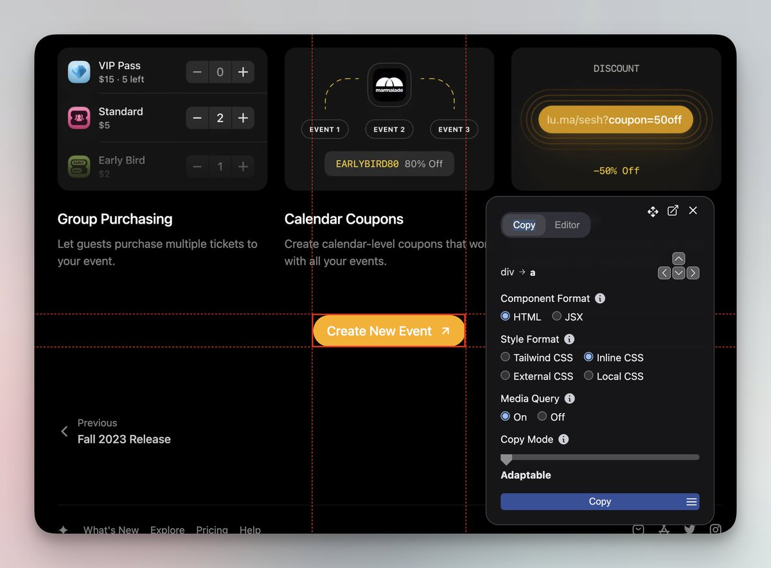
Task: Click info icon beside Style Format
Action: [x=569, y=339]
